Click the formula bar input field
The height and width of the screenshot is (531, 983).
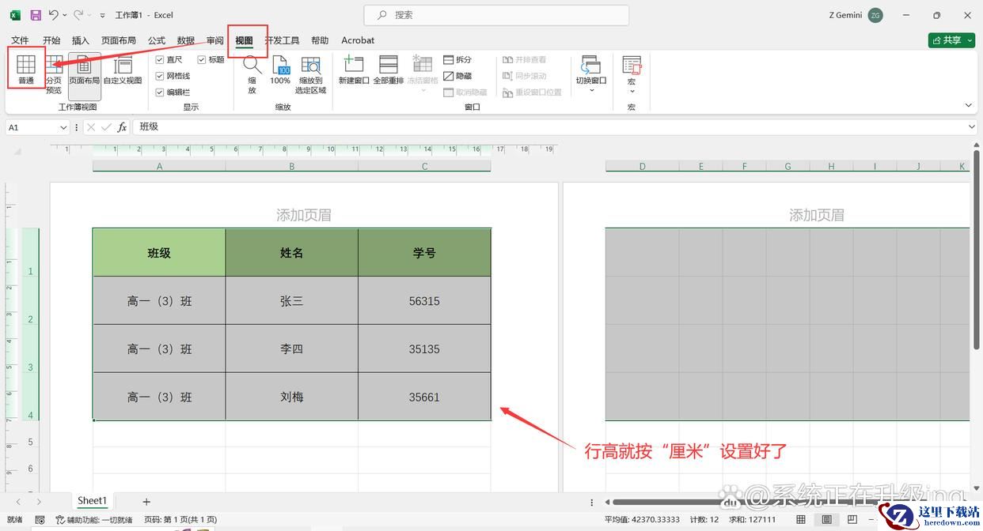(554, 127)
